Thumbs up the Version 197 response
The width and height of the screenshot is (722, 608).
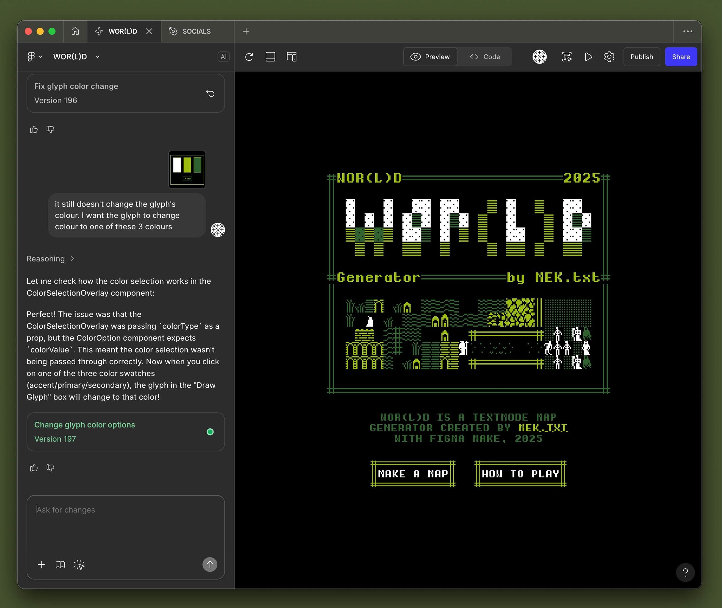coord(34,468)
